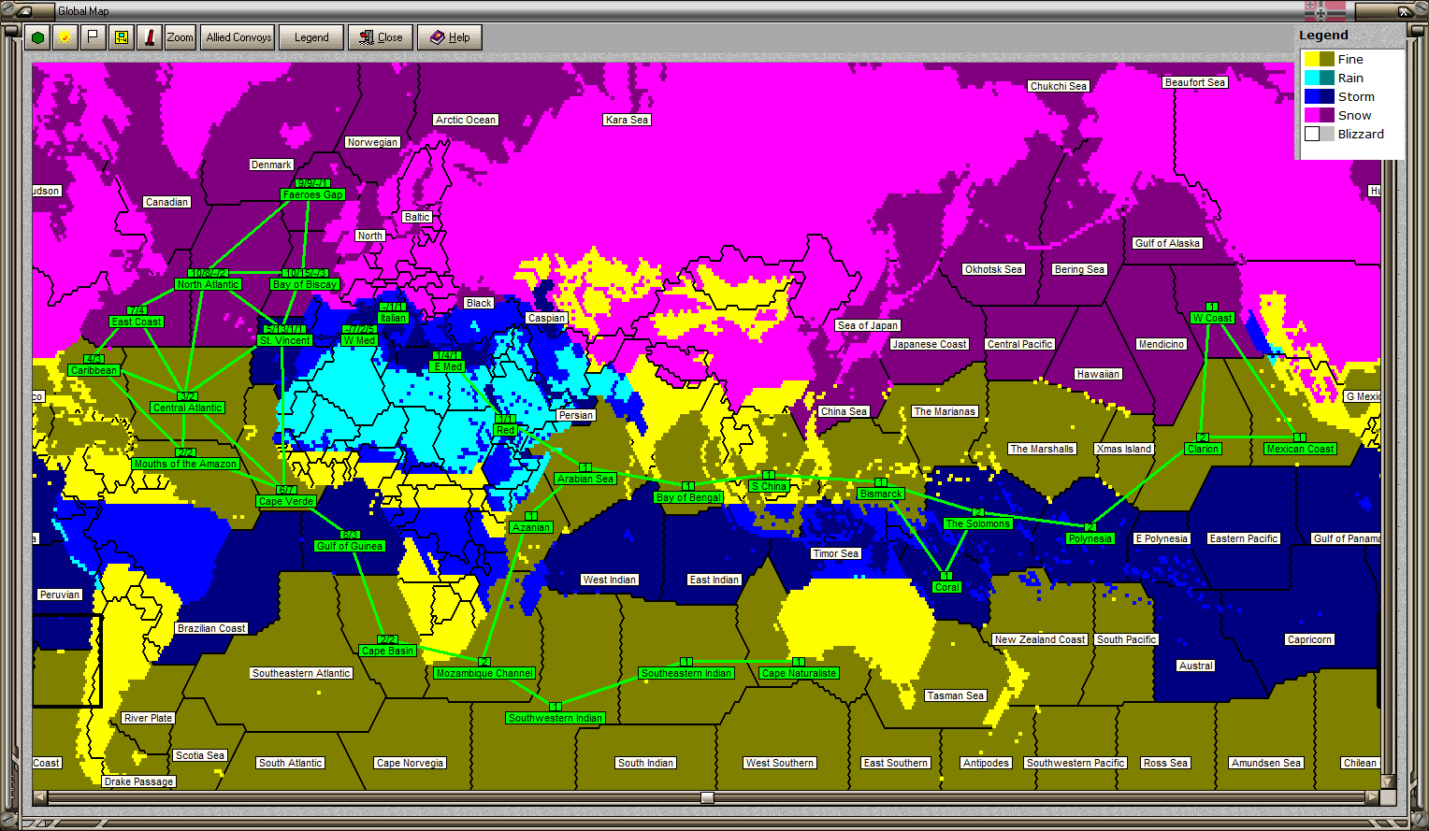Click the Brazilian Coast label

click(x=211, y=628)
